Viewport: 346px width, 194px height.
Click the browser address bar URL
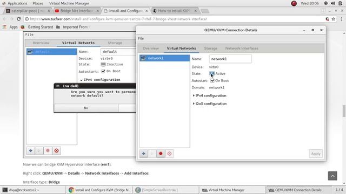[x=118, y=19]
